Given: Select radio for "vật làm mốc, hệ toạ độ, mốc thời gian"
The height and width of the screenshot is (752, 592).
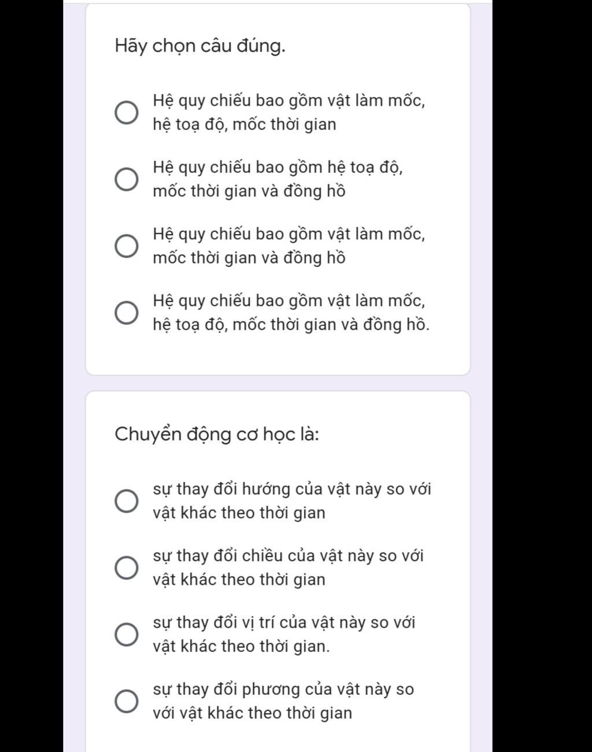Looking at the screenshot, I should pyautogui.click(x=127, y=112).
